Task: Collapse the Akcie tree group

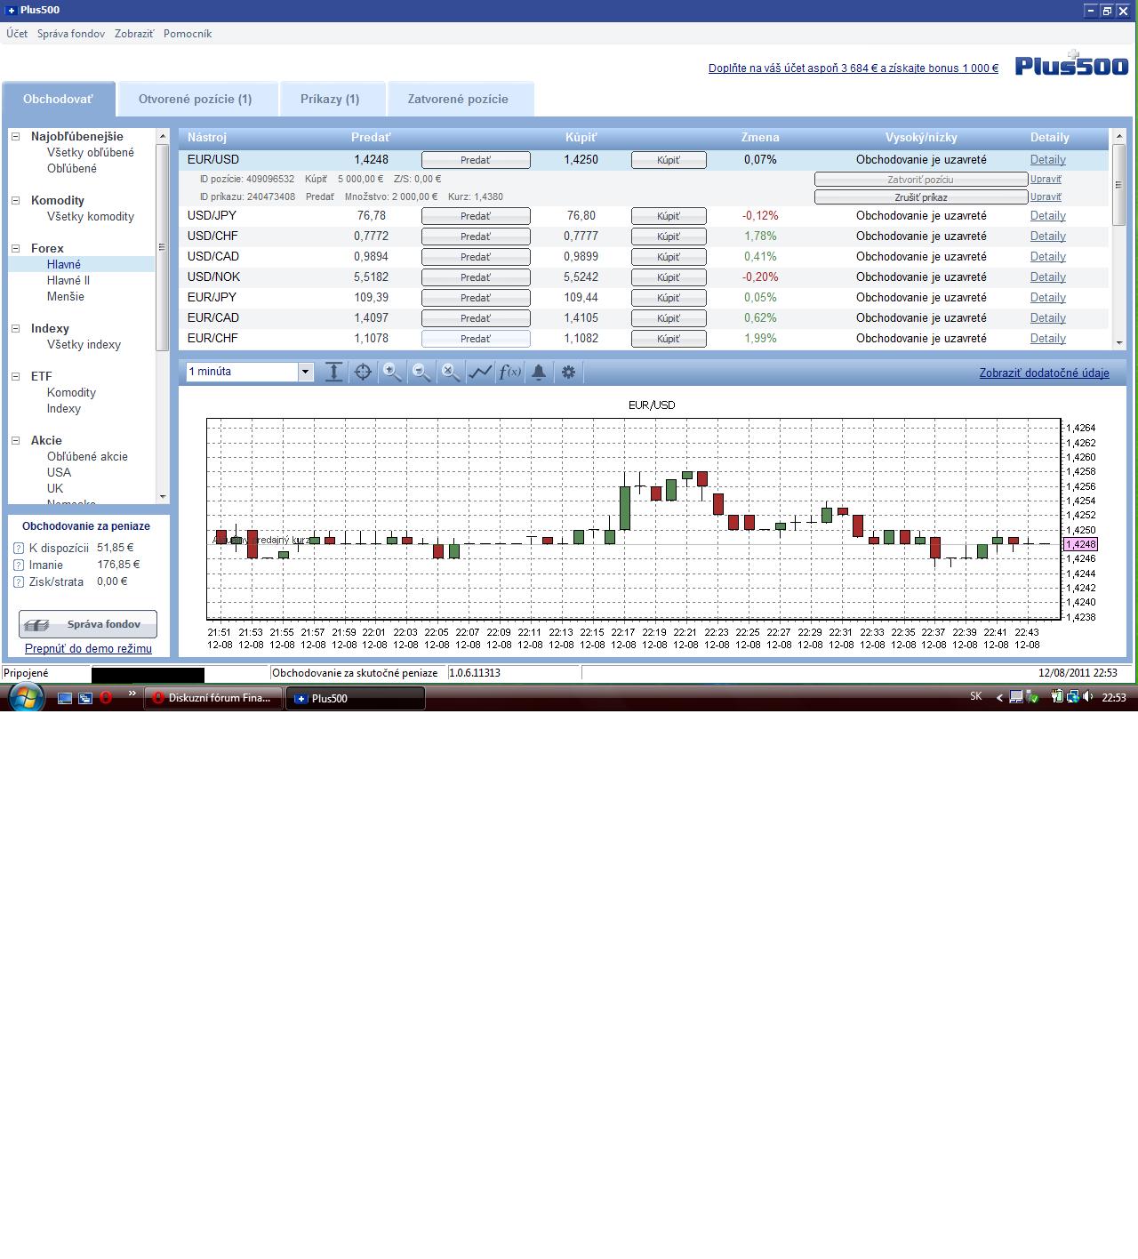Action: tap(15, 441)
